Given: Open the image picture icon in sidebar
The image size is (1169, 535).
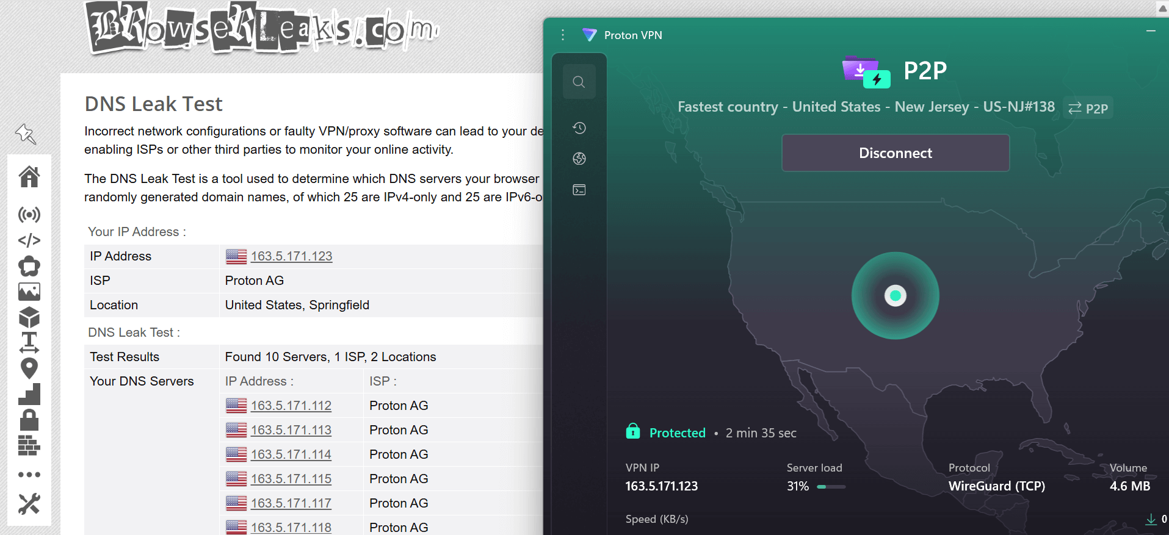Looking at the screenshot, I should point(29,292).
